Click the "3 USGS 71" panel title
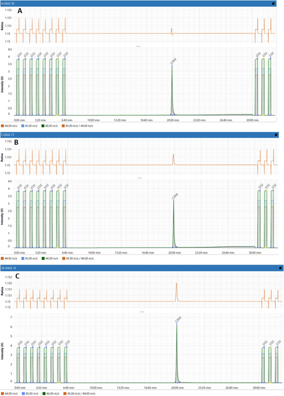This screenshot has height=396, width=284. coord(8,135)
